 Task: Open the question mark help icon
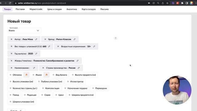116,38
